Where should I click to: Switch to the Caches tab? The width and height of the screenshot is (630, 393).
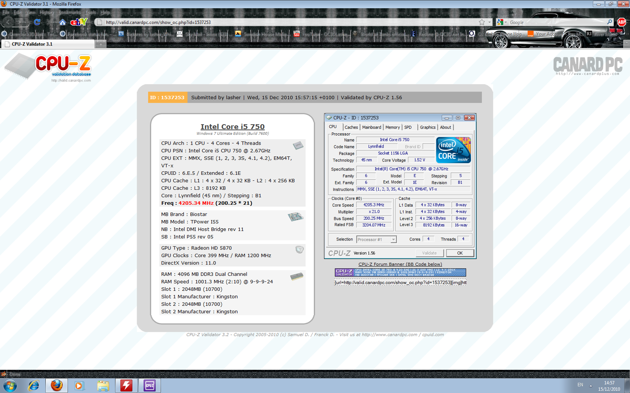(x=351, y=127)
